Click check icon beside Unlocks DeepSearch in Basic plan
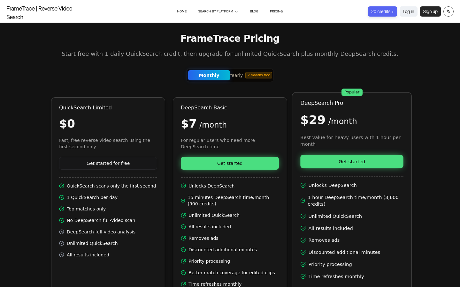Viewport: 460px width, 287px height. pos(183,186)
